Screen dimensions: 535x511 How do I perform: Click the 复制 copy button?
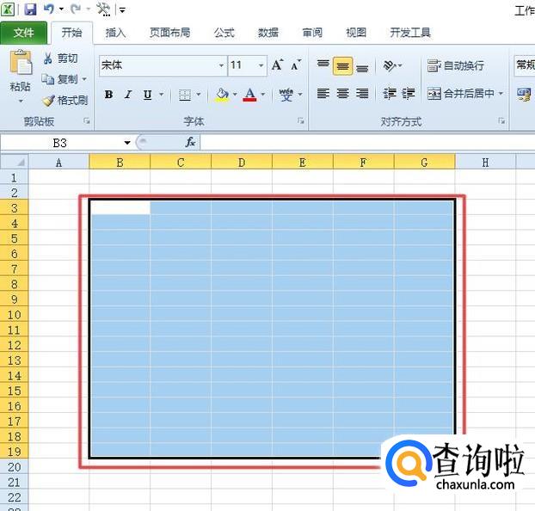pos(59,79)
